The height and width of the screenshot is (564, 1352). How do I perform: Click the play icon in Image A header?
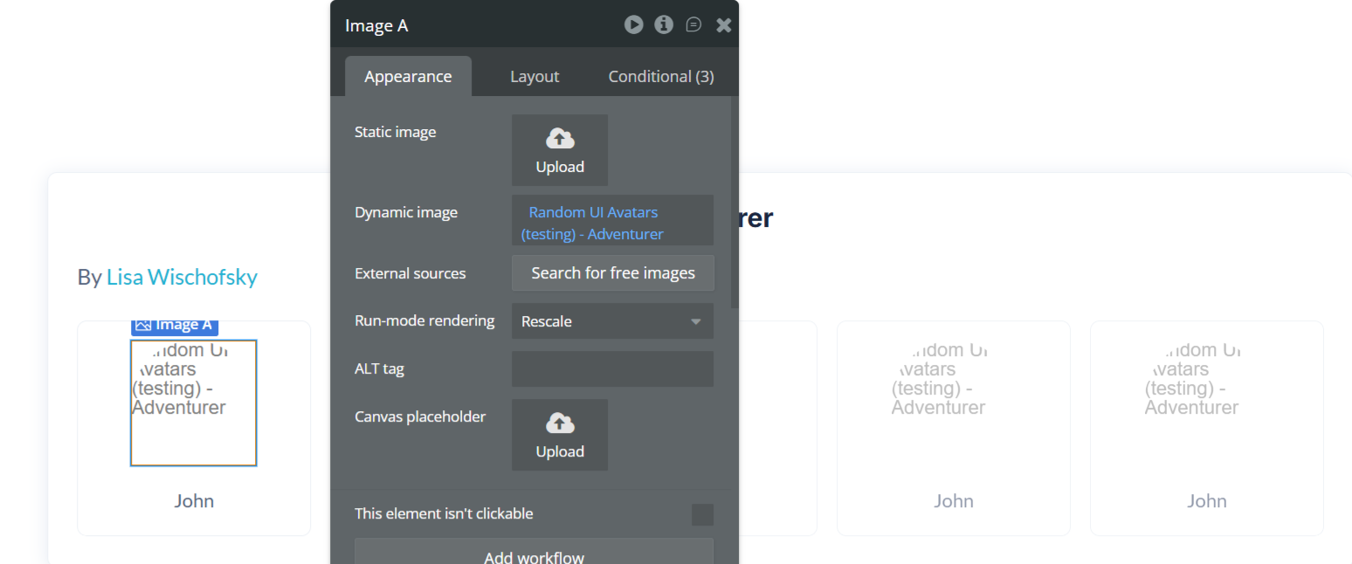coord(633,24)
